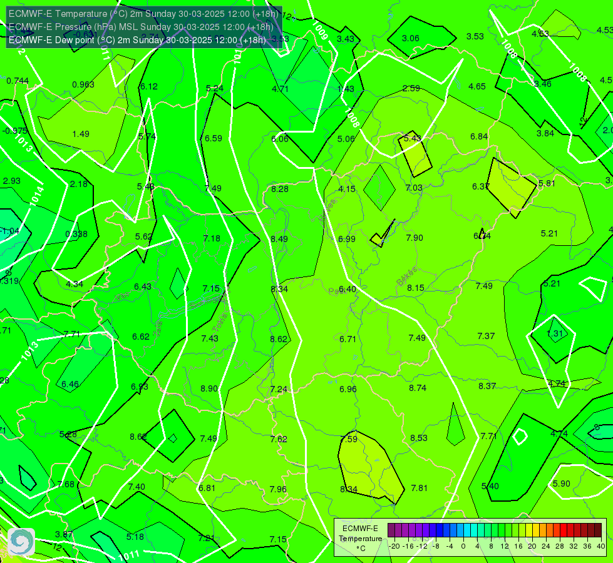Click the Békés region label
This screenshot has width=613, height=563.
(407, 276)
